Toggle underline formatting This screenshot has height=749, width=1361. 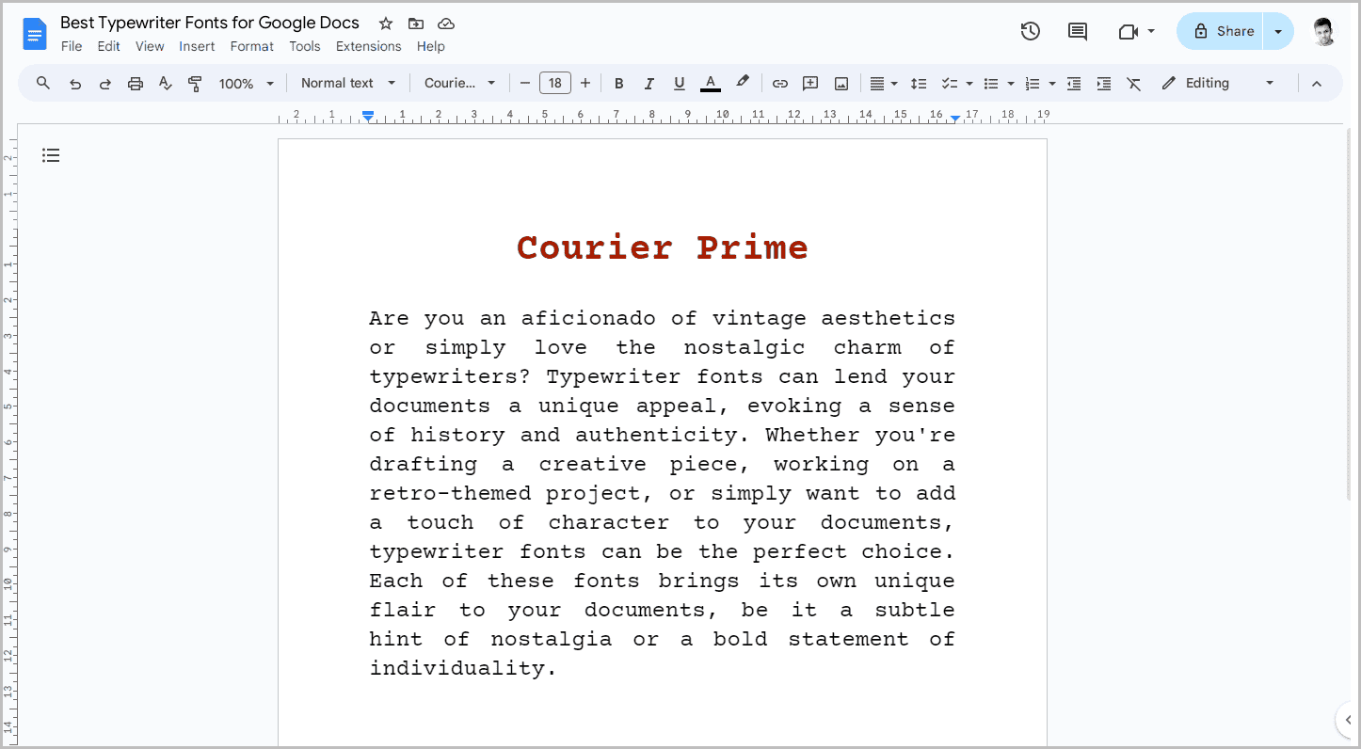680,84
